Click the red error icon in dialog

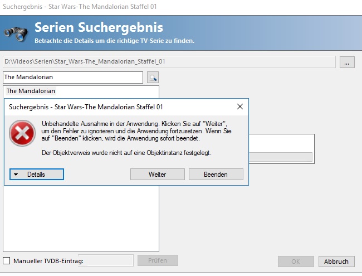point(22,133)
